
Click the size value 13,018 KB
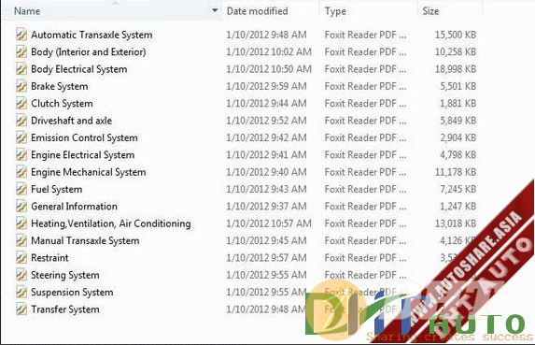click(456, 223)
